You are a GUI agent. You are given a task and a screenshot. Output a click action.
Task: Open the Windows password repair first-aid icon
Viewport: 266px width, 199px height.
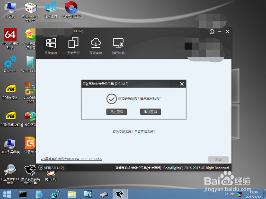31,11
